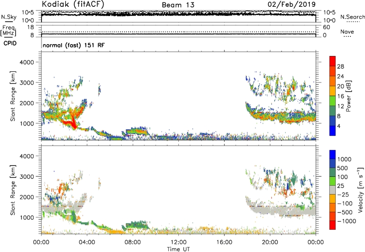365x252 pixels.
Task: Click the blue segment of Power colorbar
Action: point(333,131)
